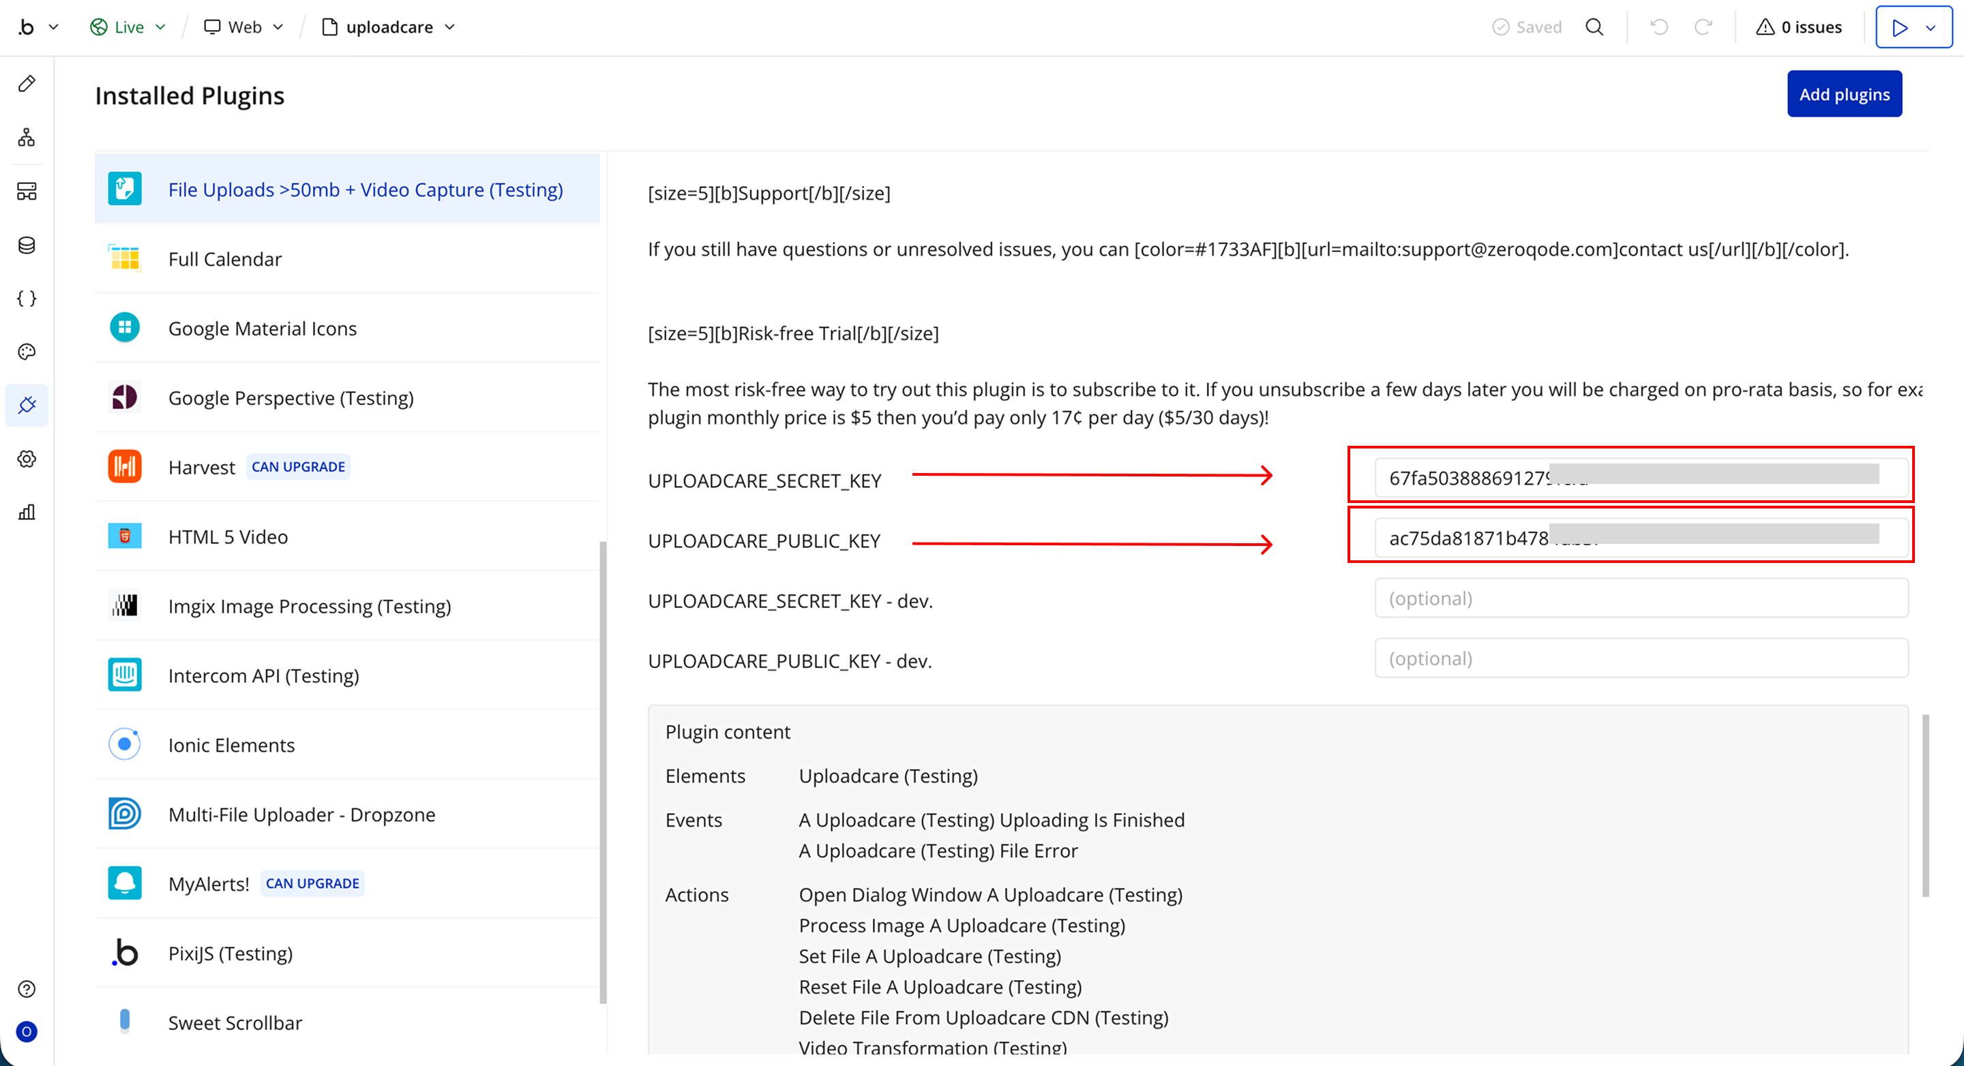Open the Settings gear icon in sidebar
Viewport: 1964px width, 1066px height.
[27, 459]
